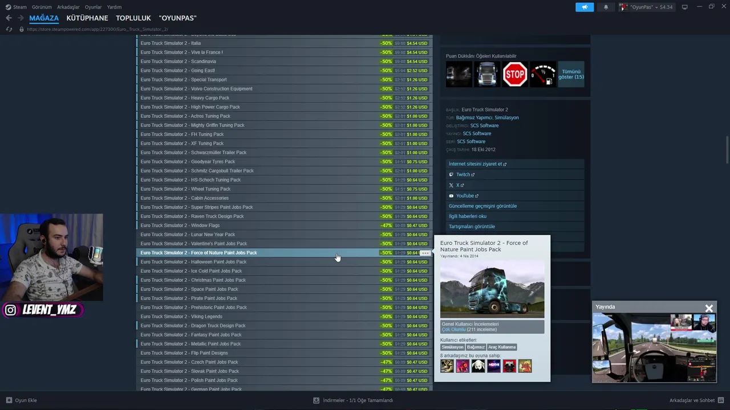Open the Yardım menu
Screen dimensions: 730x410
point(114,7)
